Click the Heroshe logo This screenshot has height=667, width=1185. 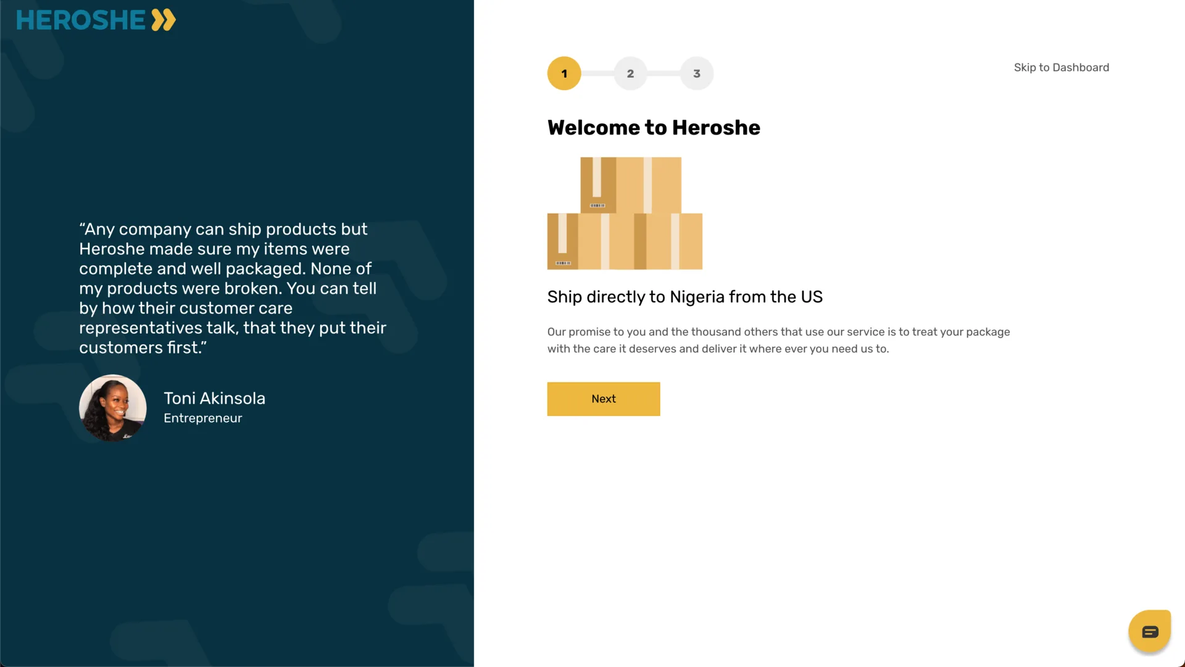click(x=96, y=20)
